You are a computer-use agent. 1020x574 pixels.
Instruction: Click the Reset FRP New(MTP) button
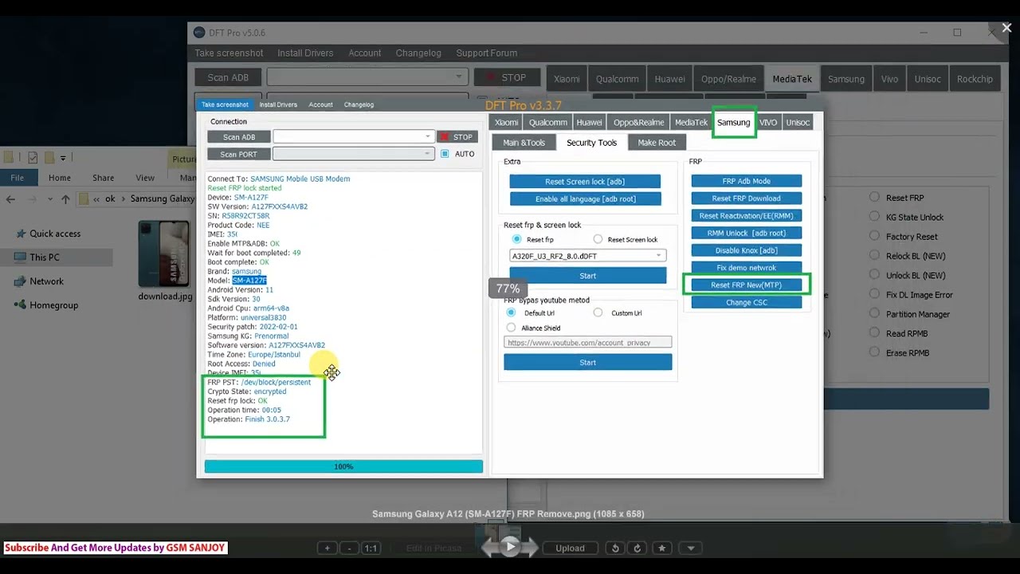point(747,285)
